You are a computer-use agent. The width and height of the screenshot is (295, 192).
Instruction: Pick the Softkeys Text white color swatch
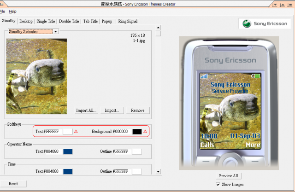pos(68,132)
